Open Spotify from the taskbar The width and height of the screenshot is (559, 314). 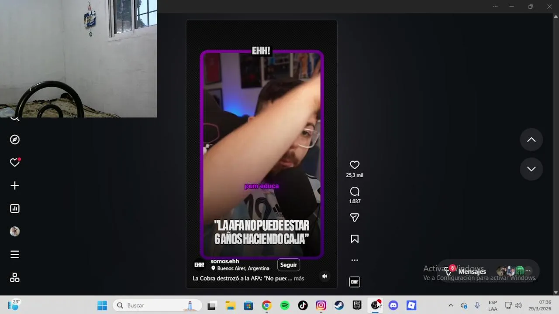285,305
